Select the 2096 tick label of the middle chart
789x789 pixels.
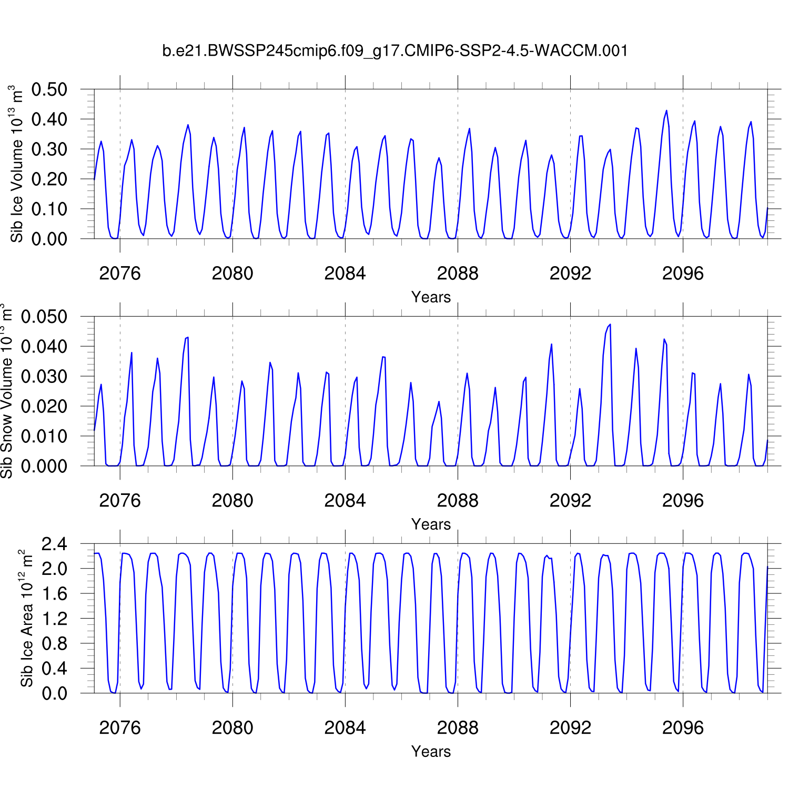pyautogui.click(x=683, y=501)
